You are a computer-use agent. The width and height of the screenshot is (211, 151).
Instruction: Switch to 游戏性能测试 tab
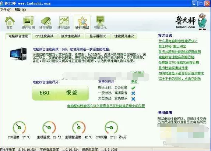pyautogui.click(x=71, y=36)
